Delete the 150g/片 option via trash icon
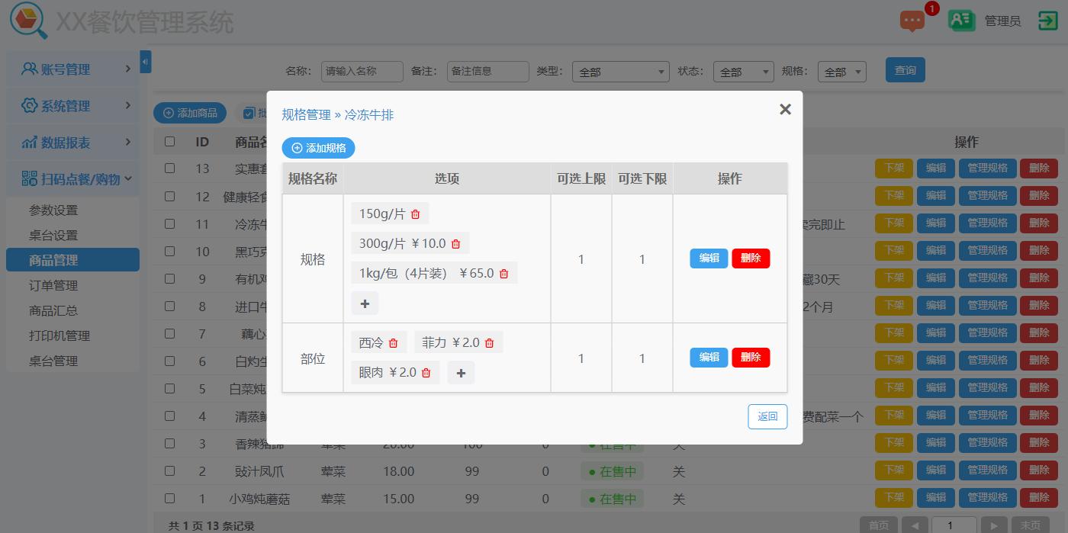 (414, 214)
